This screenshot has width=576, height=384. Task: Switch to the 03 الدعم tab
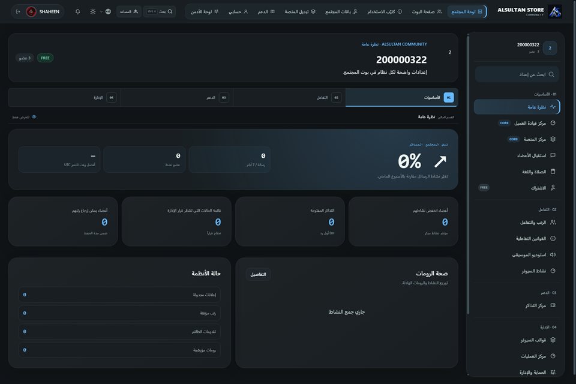pos(176,97)
